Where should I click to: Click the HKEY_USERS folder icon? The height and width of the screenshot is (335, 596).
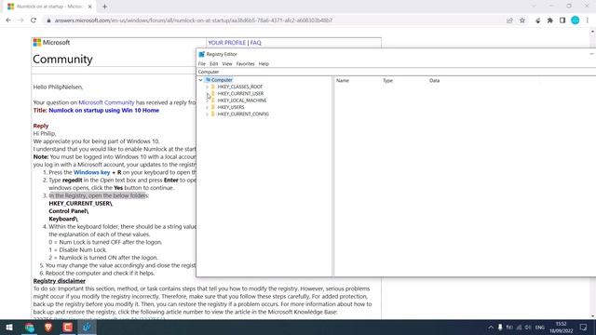[x=213, y=107]
